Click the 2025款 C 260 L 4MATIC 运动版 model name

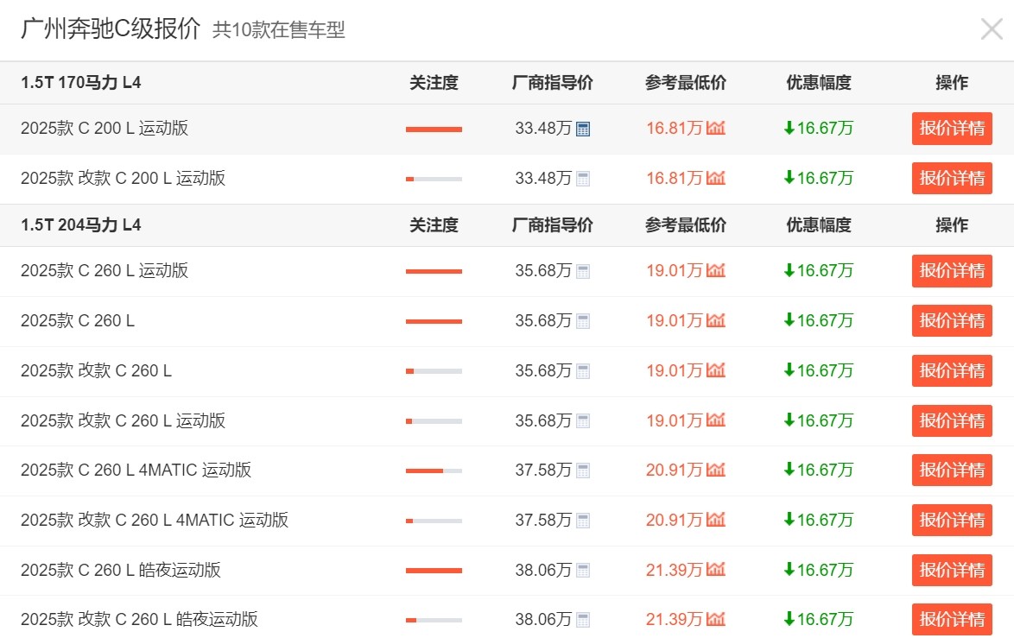(136, 470)
